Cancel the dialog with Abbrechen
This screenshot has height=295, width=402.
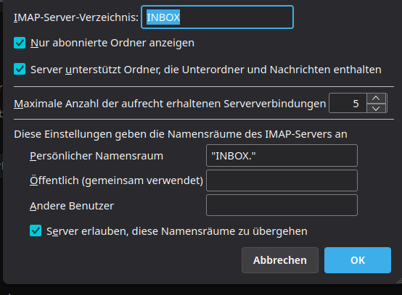tap(280, 260)
